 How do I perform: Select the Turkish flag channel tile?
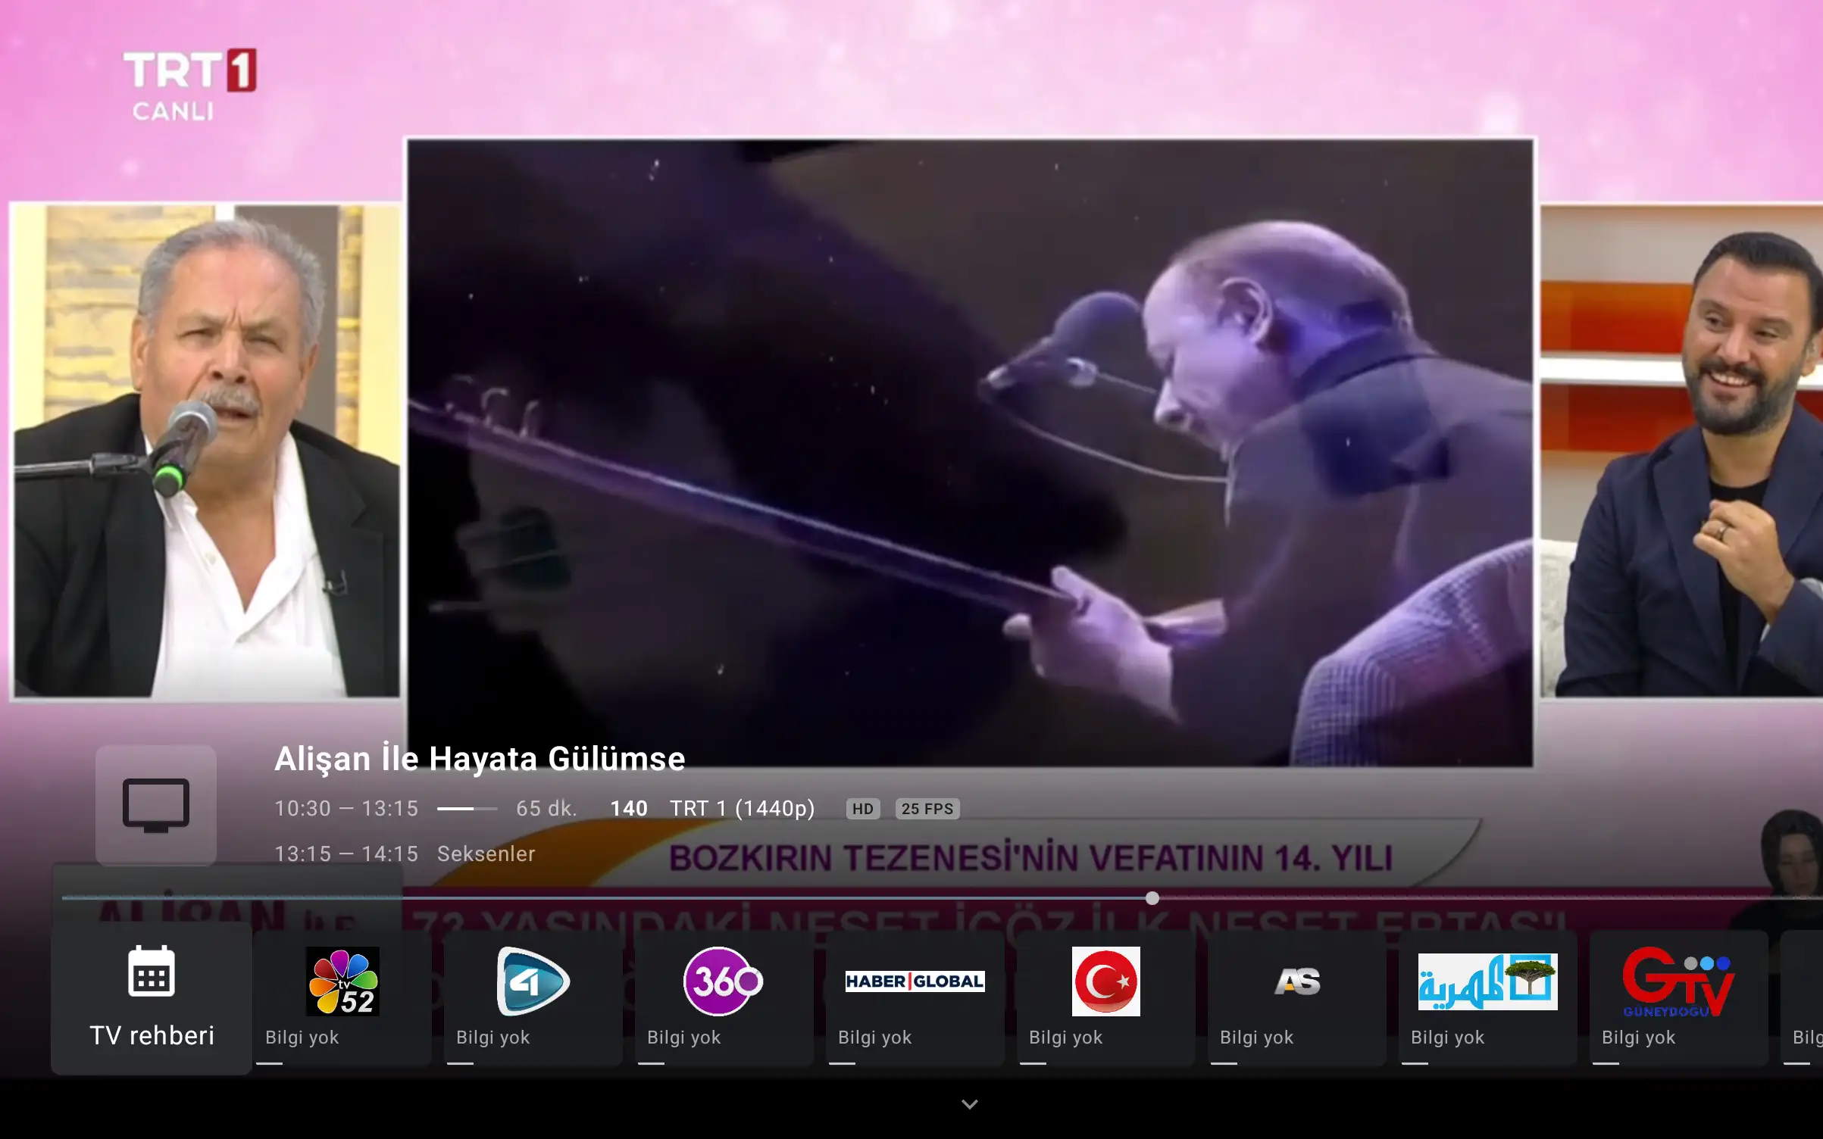[x=1106, y=998]
